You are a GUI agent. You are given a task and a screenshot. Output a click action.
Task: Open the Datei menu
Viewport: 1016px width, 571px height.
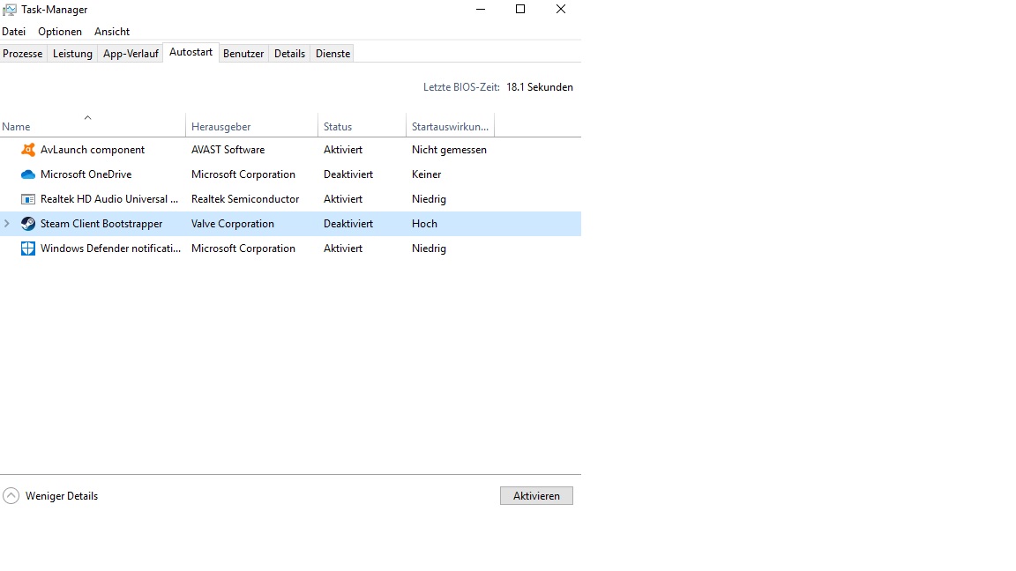(13, 32)
